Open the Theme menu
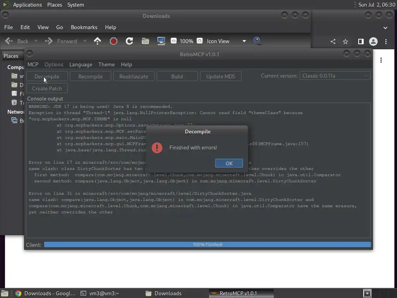This screenshot has width=397, height=298. [x=106, y=64]
